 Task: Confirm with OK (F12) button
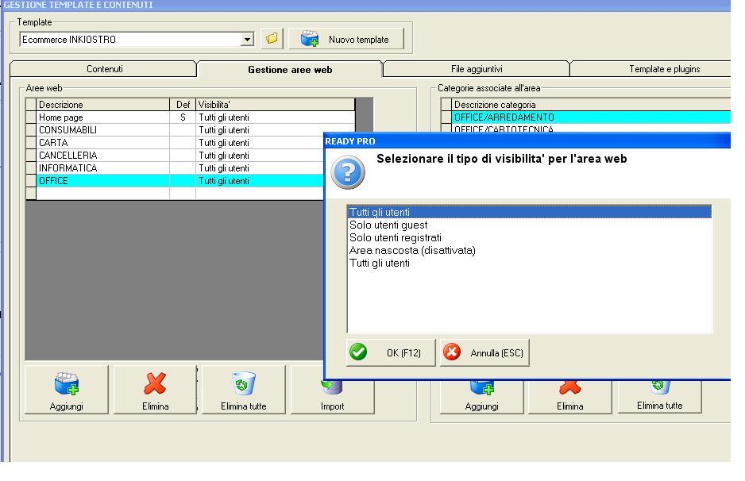(x=391, y=352)
